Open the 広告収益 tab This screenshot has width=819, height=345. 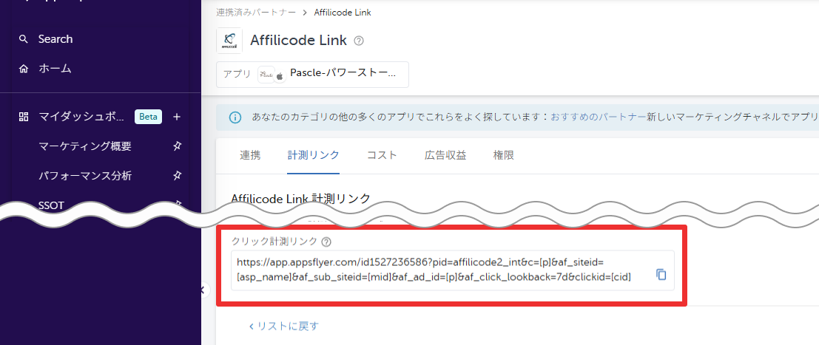(x=445, y=155)
